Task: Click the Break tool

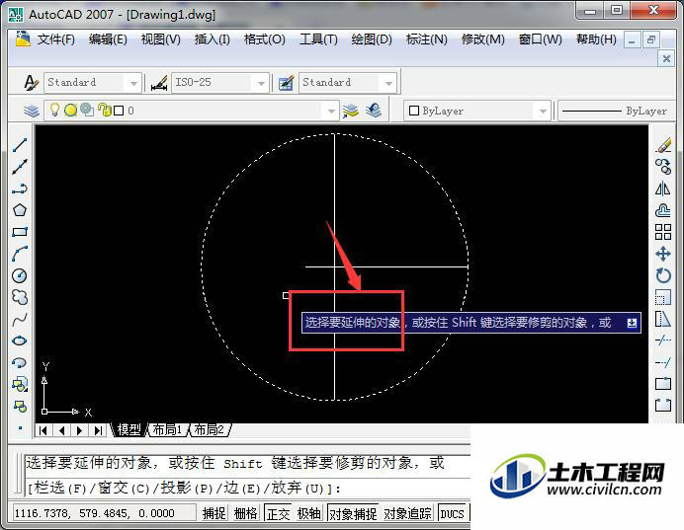Action: pos(663,406)
